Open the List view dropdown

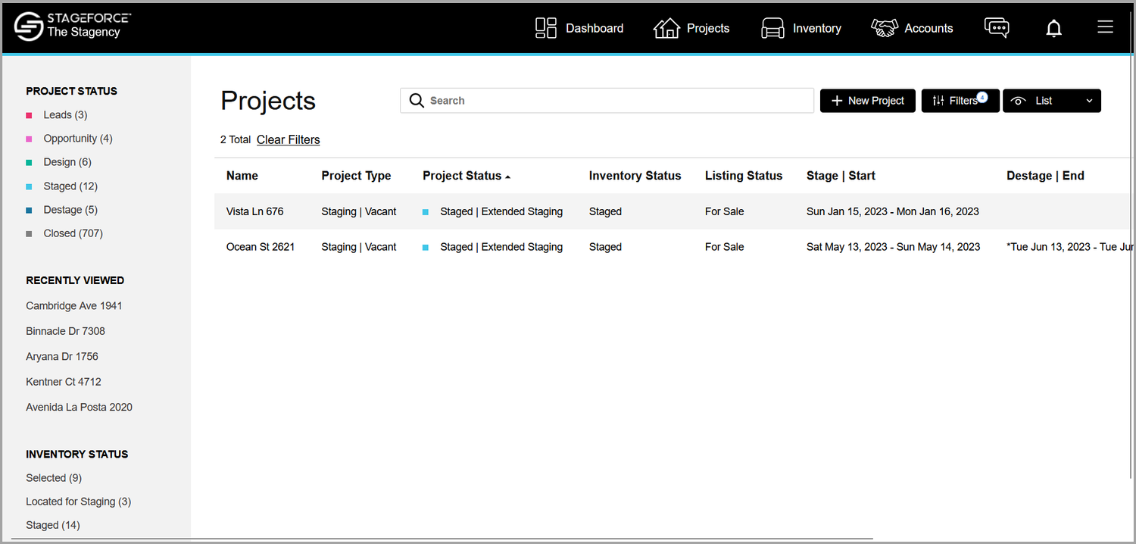coord(1052,100)
